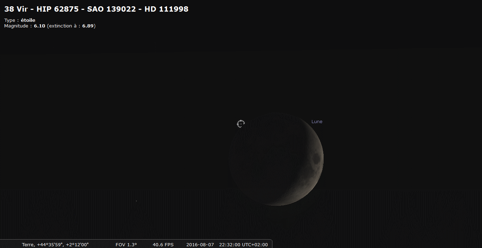
Task: Click the SAO 139022 catalog designation
Action: 111,9
